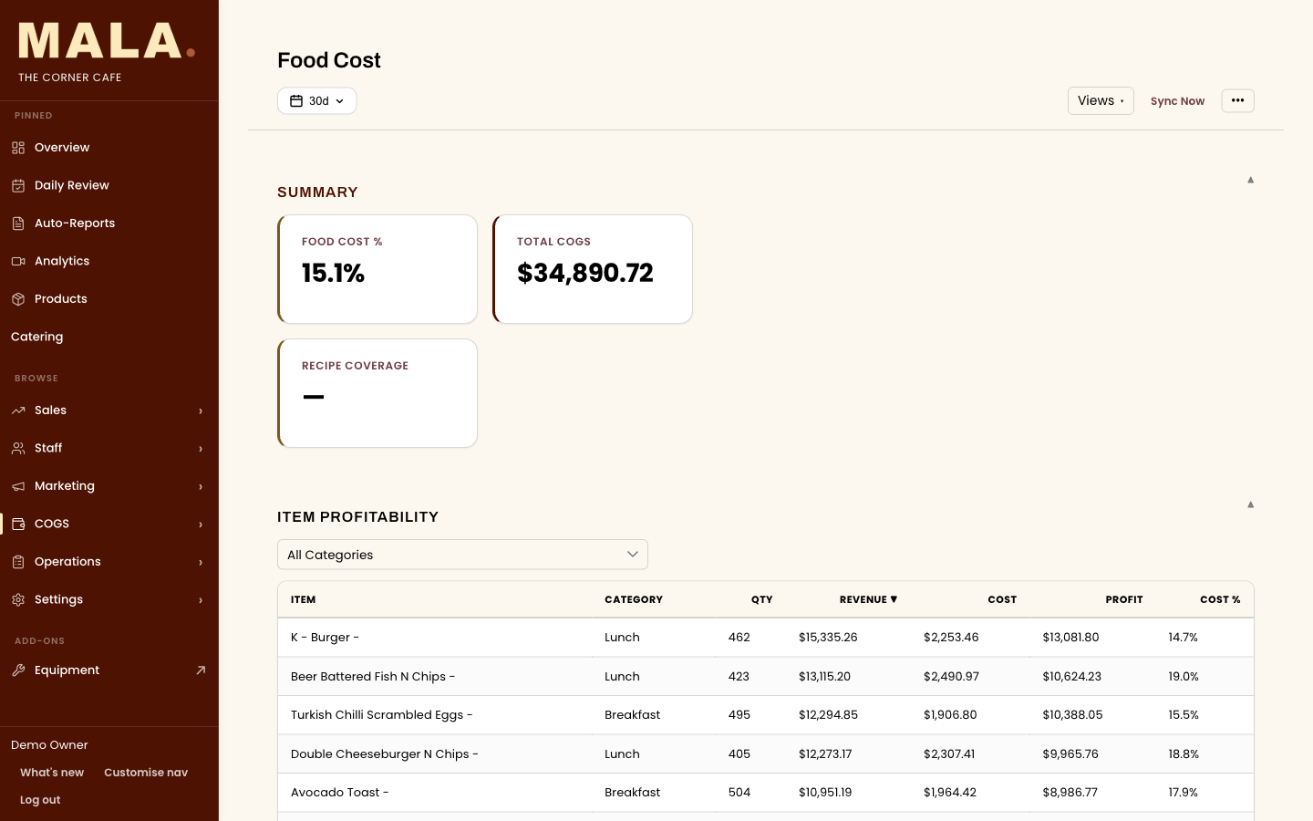
Task: Open the 30d date range dropdown
Action: tap(316, 101)
